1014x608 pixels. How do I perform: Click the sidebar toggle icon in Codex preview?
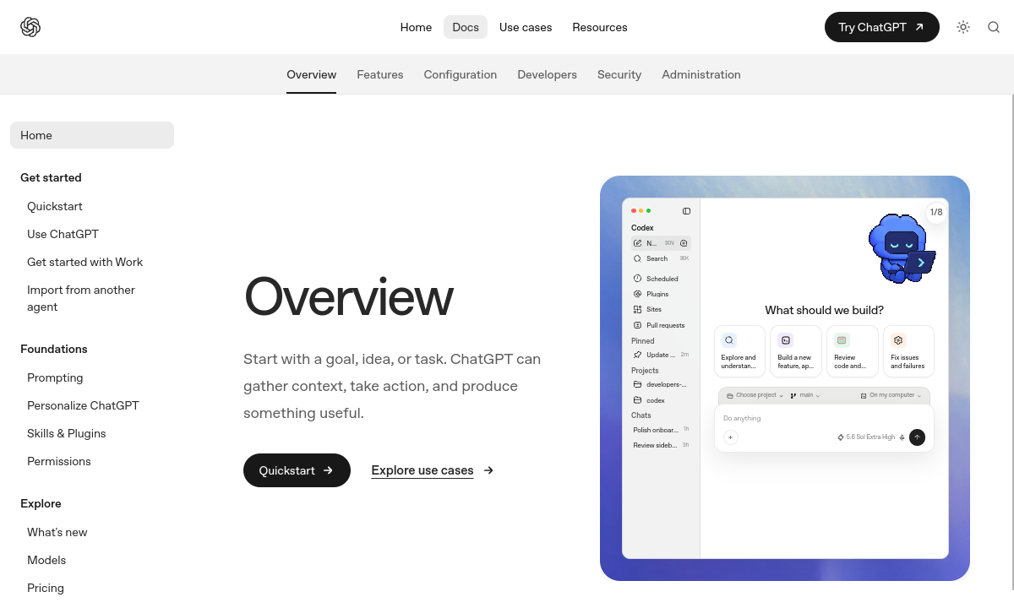(686, 211)
